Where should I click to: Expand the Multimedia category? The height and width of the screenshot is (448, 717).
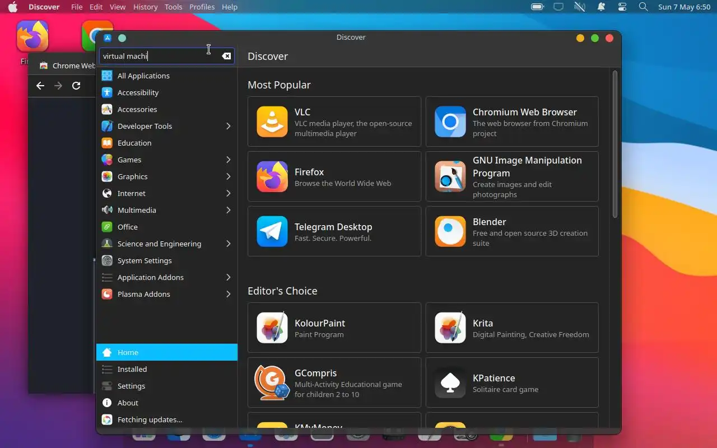tap(228, 210)
